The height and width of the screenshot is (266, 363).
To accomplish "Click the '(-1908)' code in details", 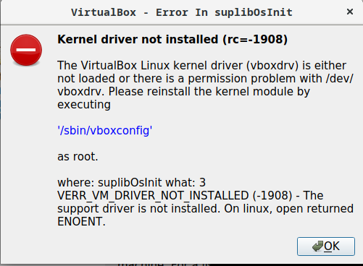I will (272, 195).
